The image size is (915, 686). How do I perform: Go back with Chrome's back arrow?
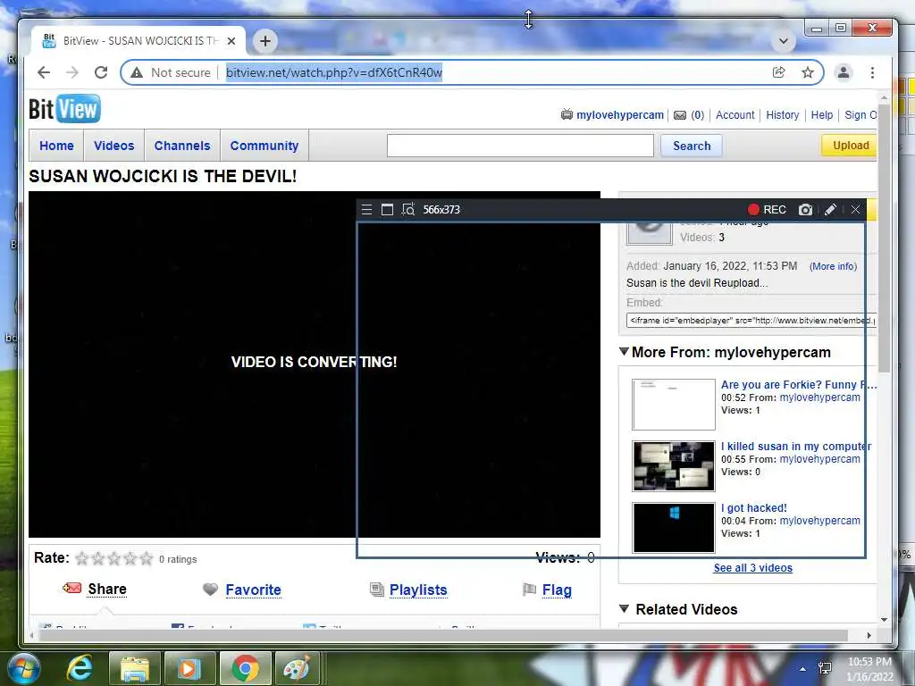coord(44,72)
